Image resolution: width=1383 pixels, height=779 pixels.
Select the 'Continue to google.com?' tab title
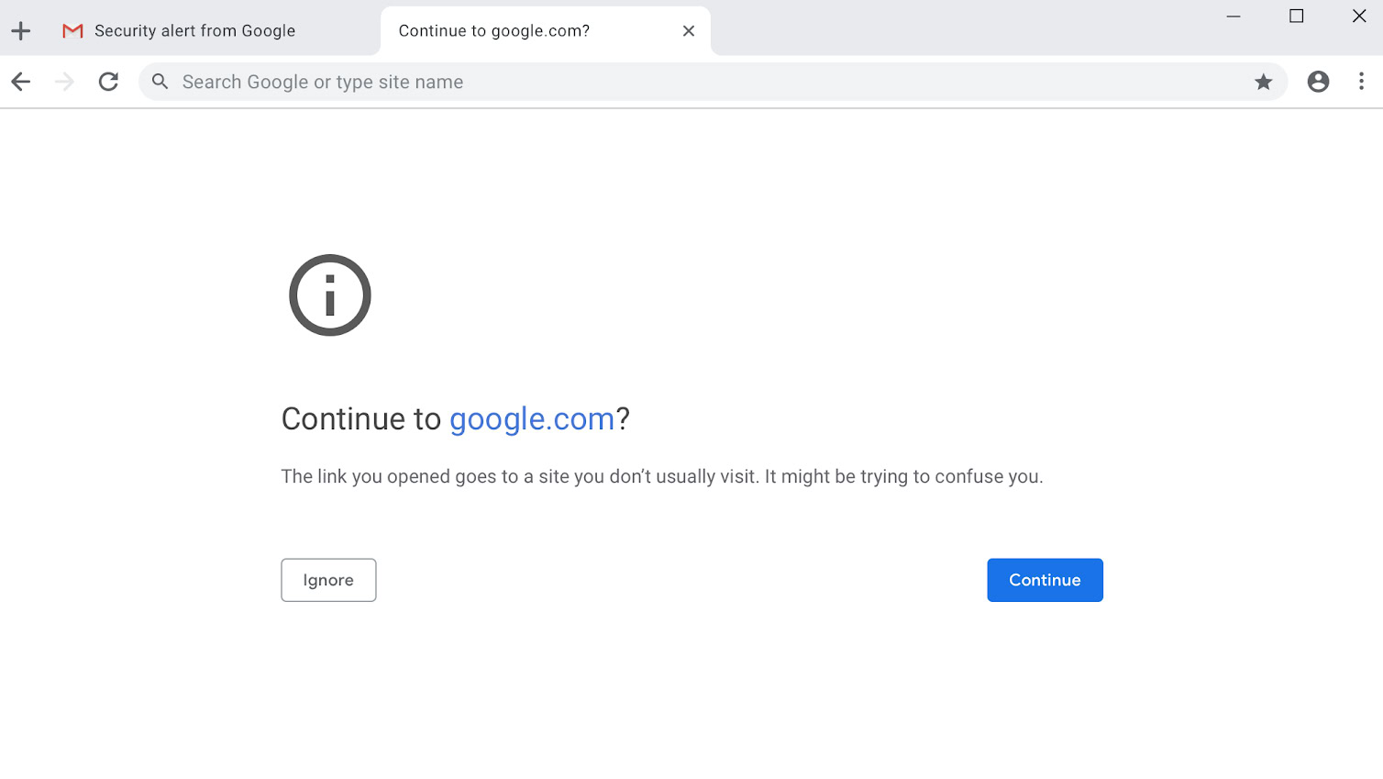(493, 31)
